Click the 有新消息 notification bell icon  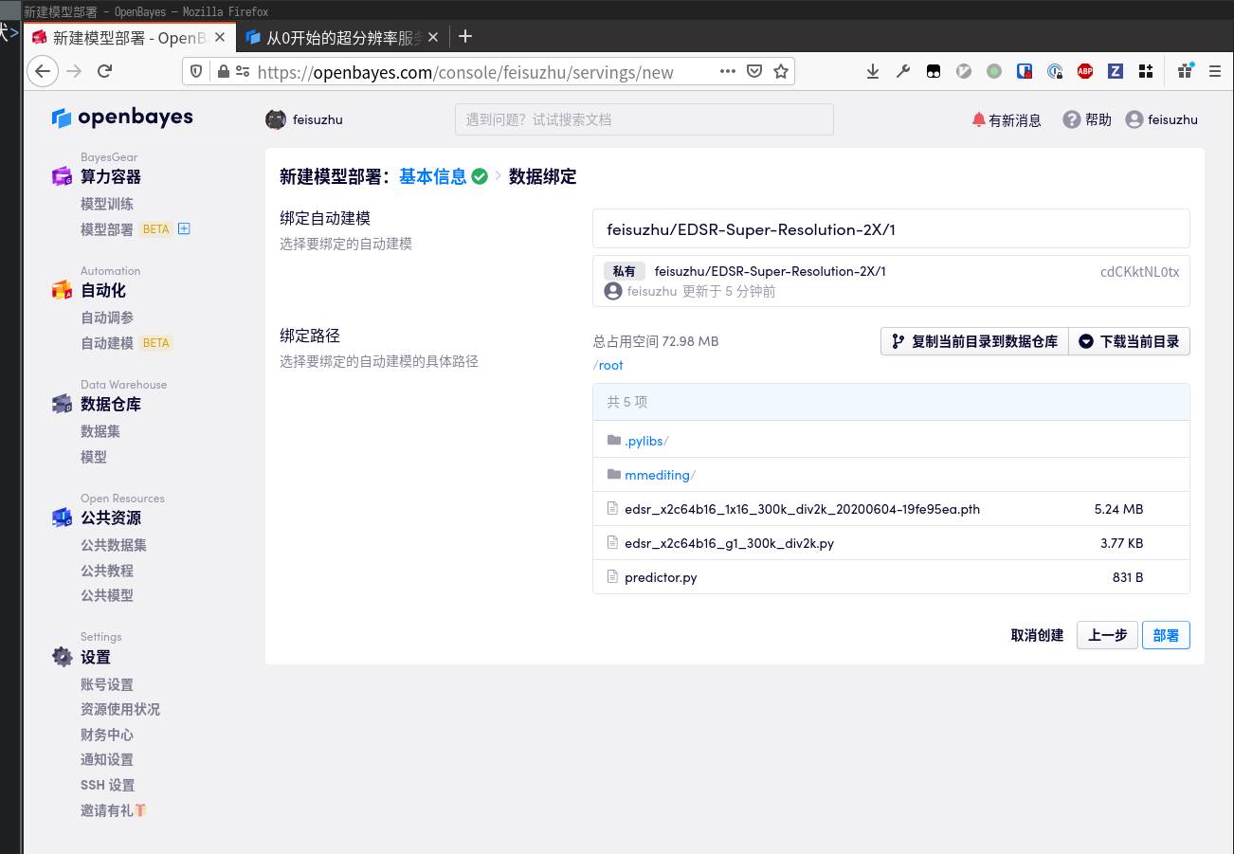978,120
